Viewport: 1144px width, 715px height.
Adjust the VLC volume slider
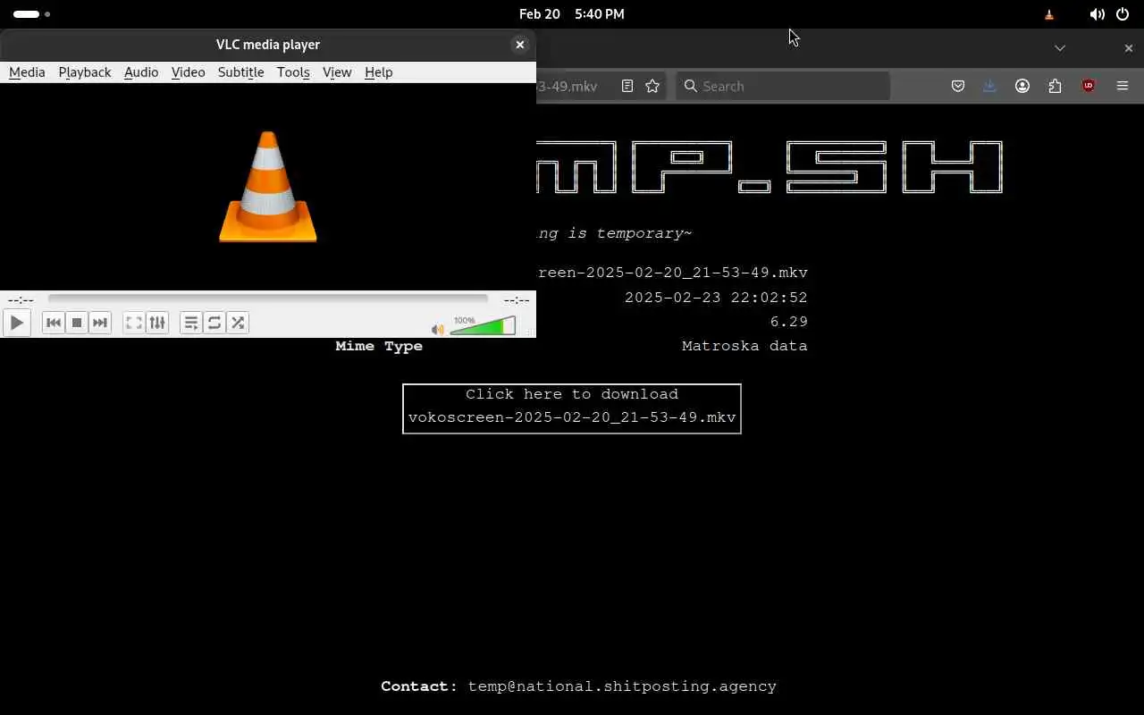coord(483,325)
